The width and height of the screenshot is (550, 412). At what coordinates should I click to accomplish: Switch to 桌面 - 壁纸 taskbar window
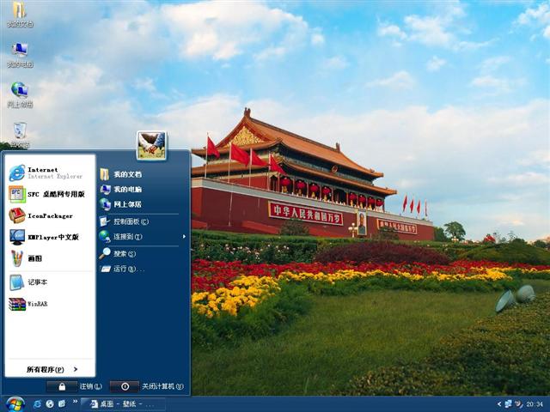tap(122, 404)
